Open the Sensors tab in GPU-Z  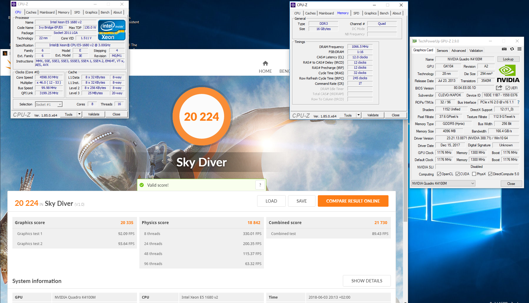tap(442, 51)
